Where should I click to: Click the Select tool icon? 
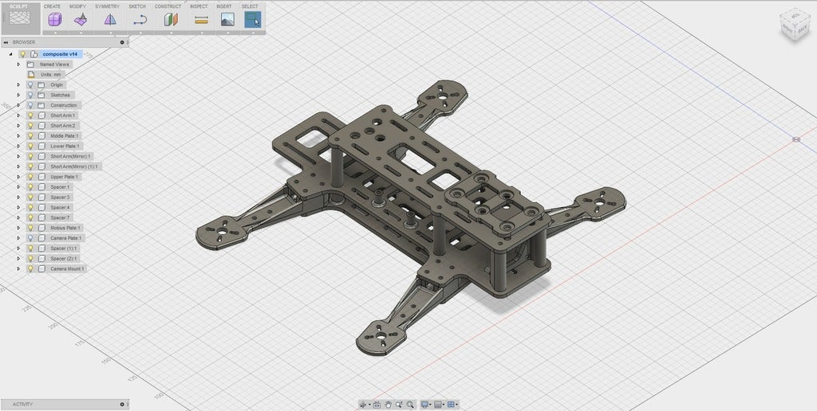[253, 20]
